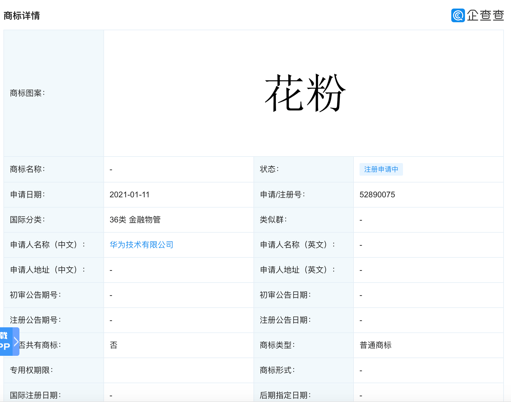Click the 初审公告期号 label
This screenshot has width=511, height=402.
[x=36, y=295]
